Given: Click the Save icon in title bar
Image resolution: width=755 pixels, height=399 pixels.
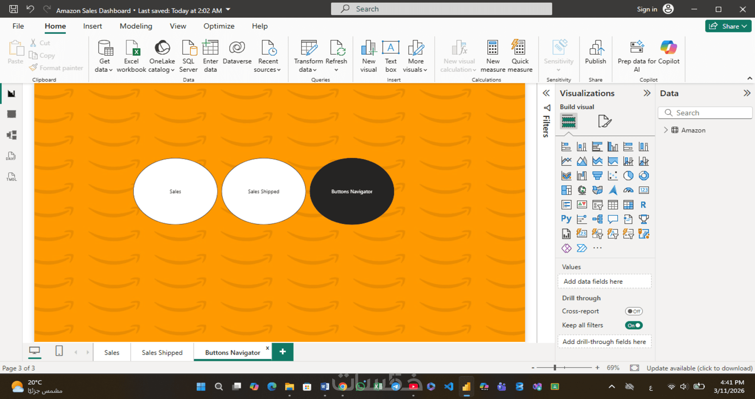Looking at the screenshot, I should tap(14, 9).
